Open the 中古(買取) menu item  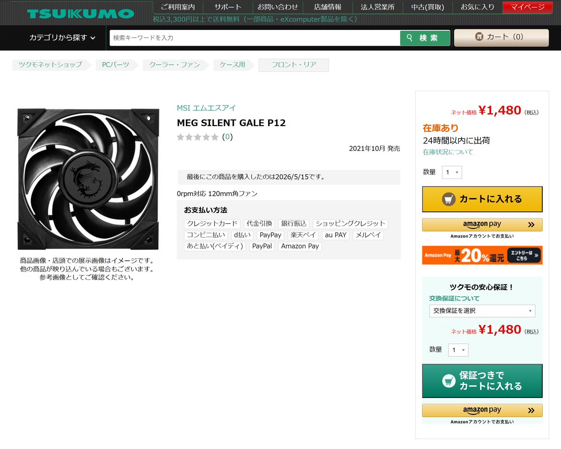428,7
